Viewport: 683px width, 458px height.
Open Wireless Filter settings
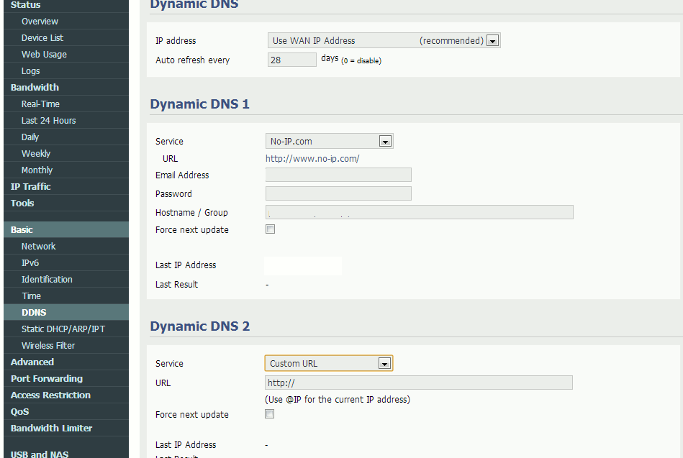(48, 346)
